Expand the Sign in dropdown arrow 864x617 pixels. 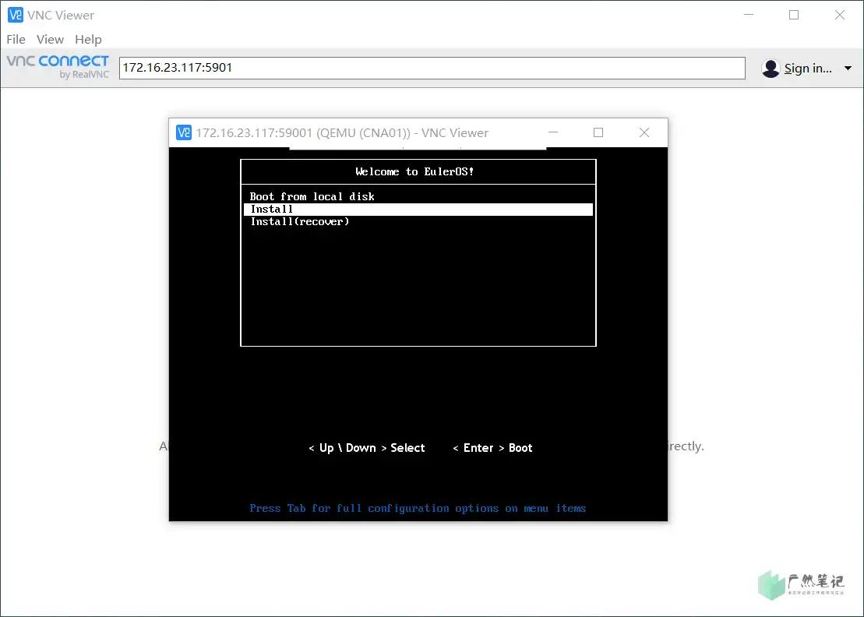(x=848, y=69)
